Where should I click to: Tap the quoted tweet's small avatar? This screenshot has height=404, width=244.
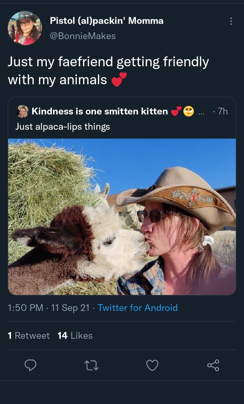pyautogui.click(x=22, y=111)
